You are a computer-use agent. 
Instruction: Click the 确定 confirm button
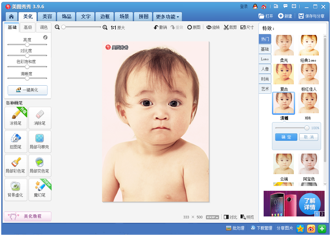(286, 137)
